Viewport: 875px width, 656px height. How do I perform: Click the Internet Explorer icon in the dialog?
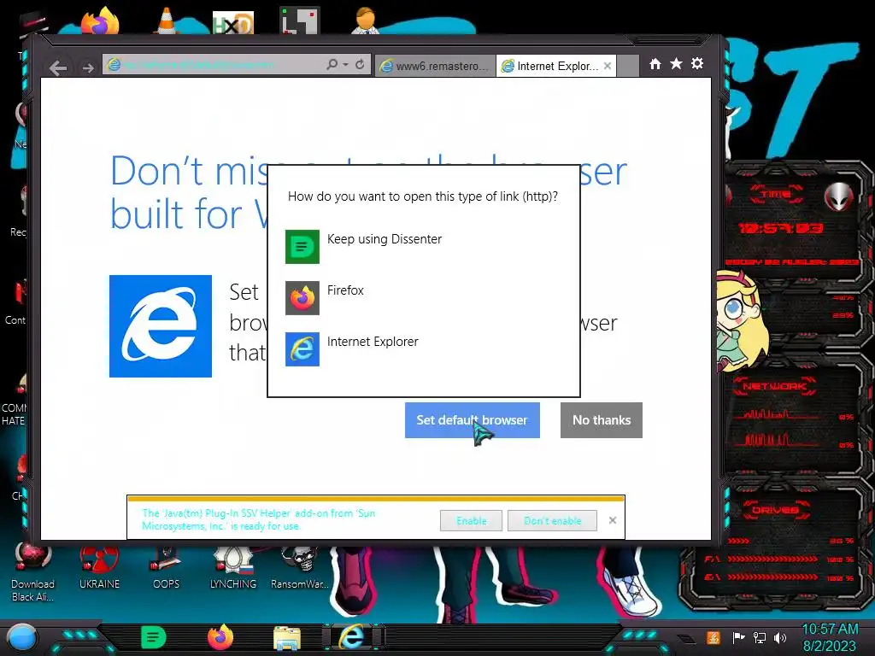pos(302,349)
